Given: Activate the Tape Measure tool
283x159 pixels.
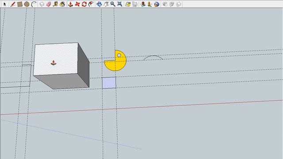Looking at the screenshot, I should [x=55, y=4].
